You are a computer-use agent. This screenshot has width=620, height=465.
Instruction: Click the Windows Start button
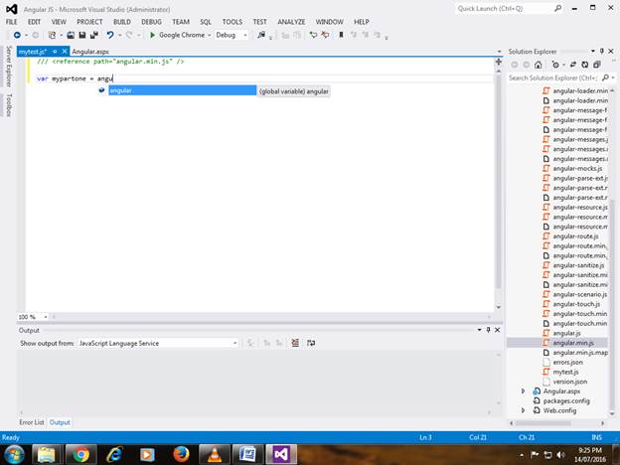[x=15, y=454]
